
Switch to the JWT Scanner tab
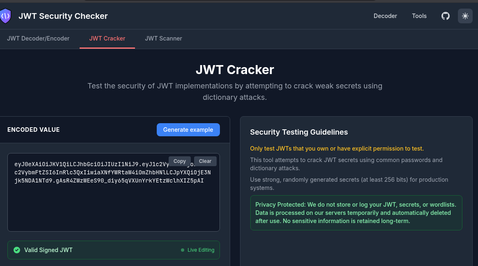163,38
